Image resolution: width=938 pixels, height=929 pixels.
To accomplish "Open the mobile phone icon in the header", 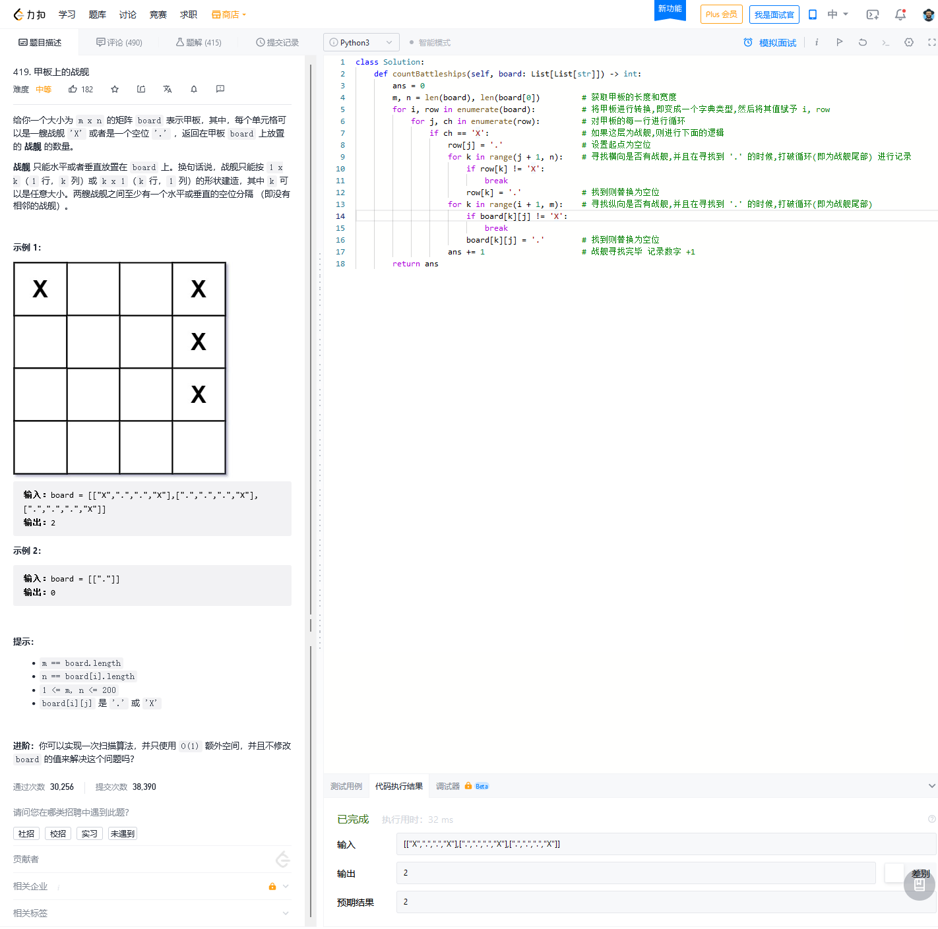I will pos(813,15).
